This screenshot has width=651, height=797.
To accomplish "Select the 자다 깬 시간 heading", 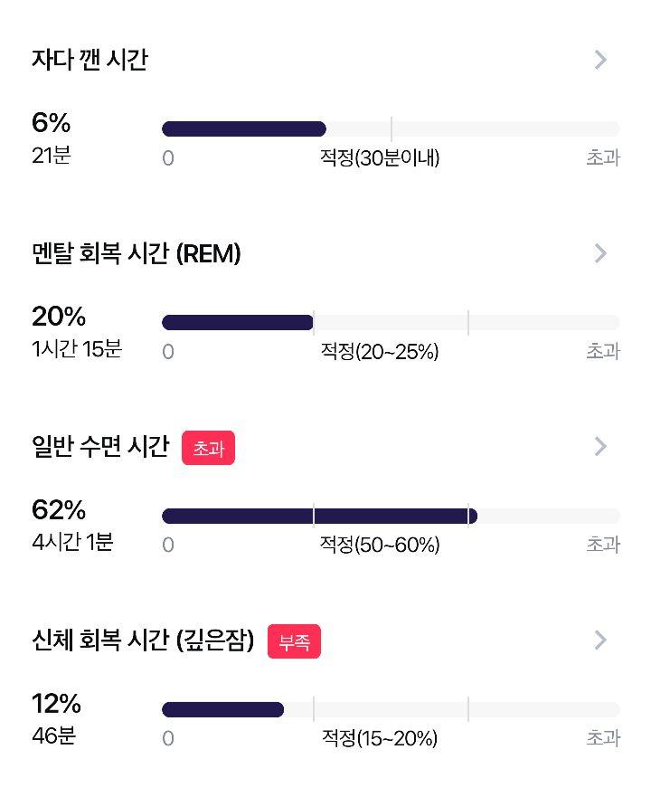I will [90, 60].
